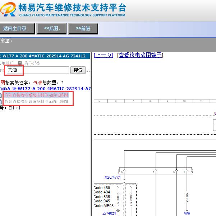Click the document icon beside first result
The image size is (216, 216).
pos(1,95)
